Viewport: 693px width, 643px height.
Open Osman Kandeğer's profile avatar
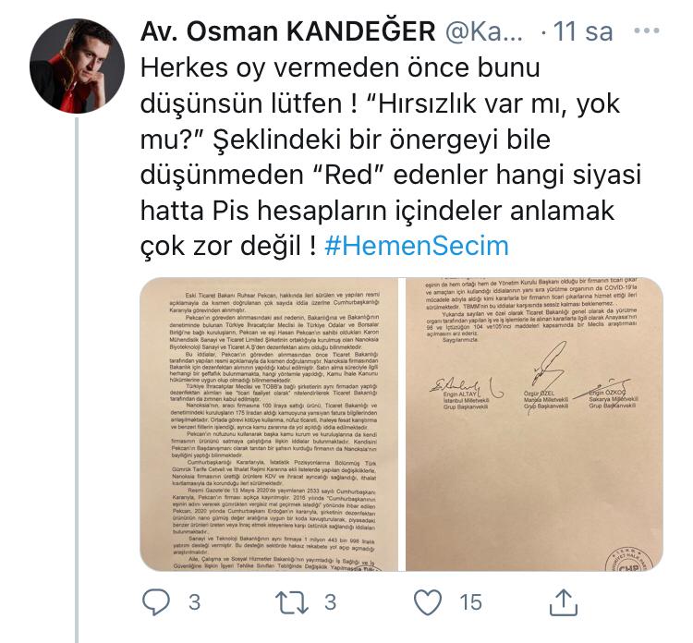(77, 66)
